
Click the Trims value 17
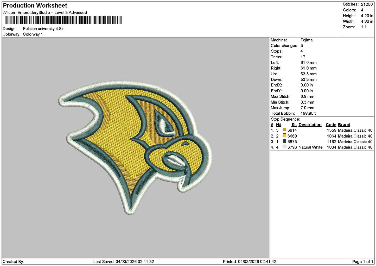click(x=303, y=57)
